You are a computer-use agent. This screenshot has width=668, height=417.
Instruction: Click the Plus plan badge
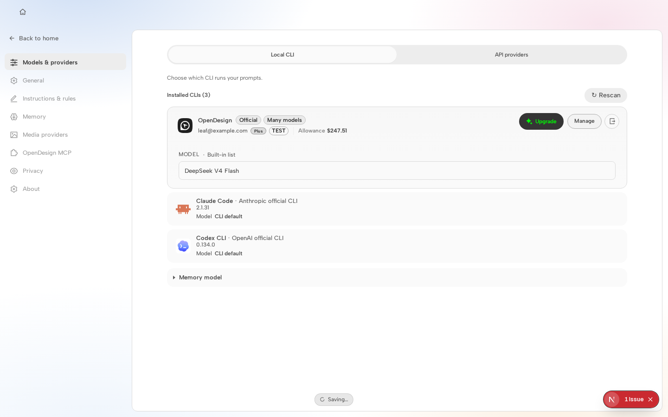258,131
